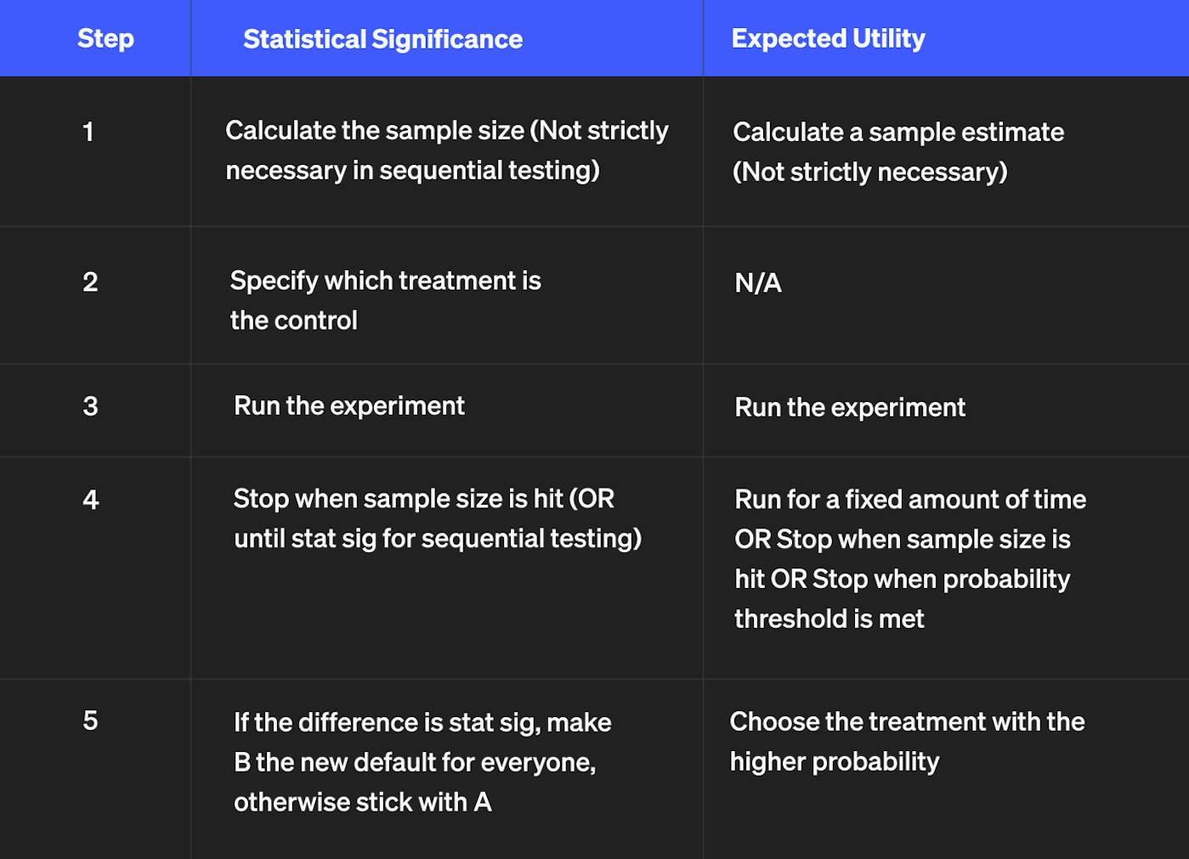Click "Choose the treatment with the higher probability"
The width and height of the screenshot is (1189, 859).
(906, 741)
